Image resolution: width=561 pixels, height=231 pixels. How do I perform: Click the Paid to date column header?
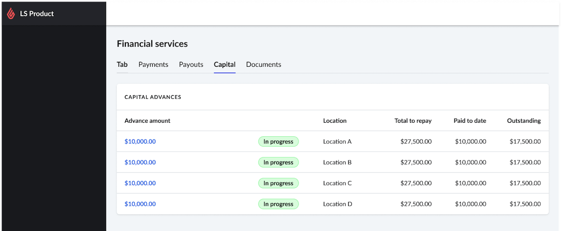(x=470, y=121)
